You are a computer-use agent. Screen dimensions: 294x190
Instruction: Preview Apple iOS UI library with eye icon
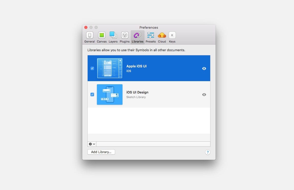pos(204,69)
